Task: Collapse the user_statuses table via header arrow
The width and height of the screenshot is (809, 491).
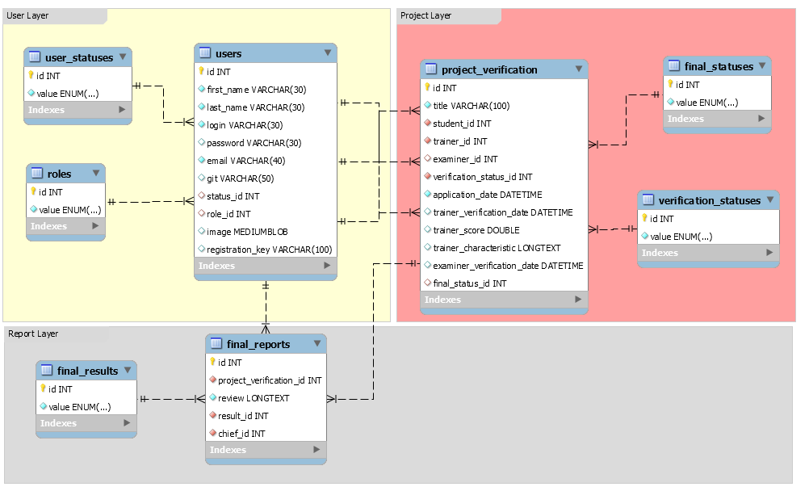Action: click(x=123, y=57)
